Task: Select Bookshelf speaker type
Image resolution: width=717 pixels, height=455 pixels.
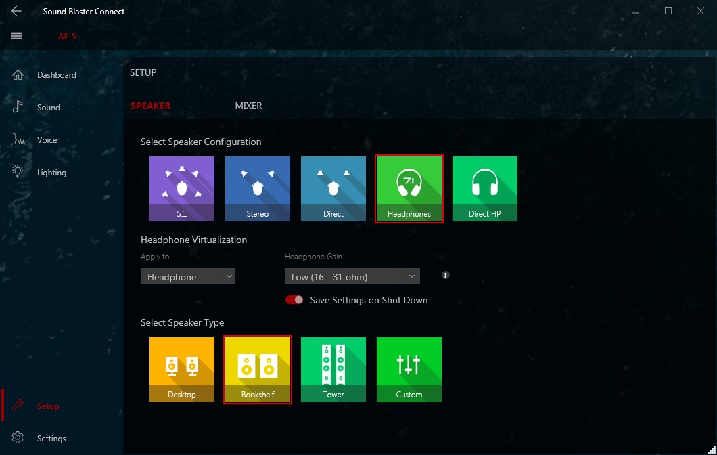Action: point(258,370)
